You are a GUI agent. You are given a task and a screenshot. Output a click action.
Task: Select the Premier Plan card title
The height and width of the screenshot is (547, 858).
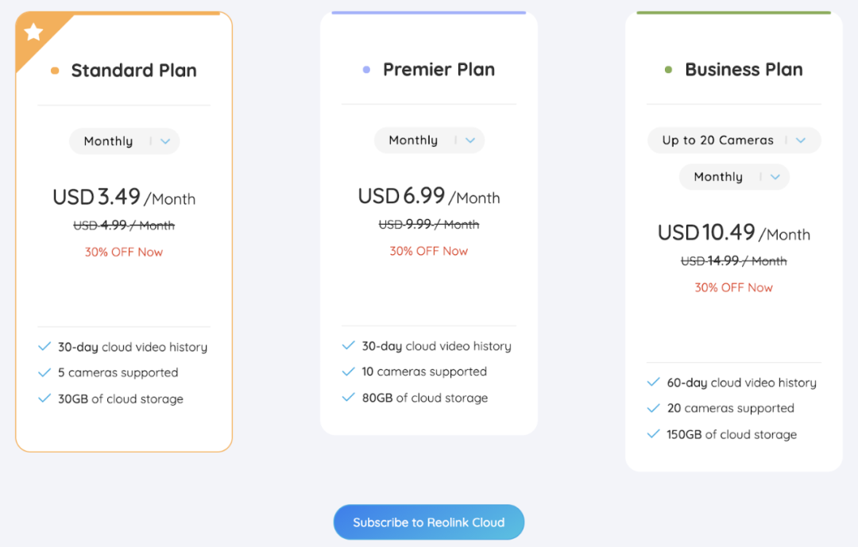pos(439,70)
